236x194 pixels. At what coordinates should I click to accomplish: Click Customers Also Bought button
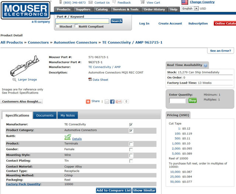point(21,101)
